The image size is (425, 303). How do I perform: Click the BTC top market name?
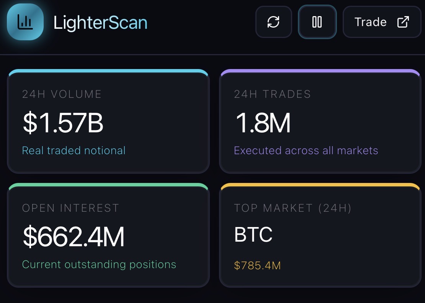tap(253, 234)
